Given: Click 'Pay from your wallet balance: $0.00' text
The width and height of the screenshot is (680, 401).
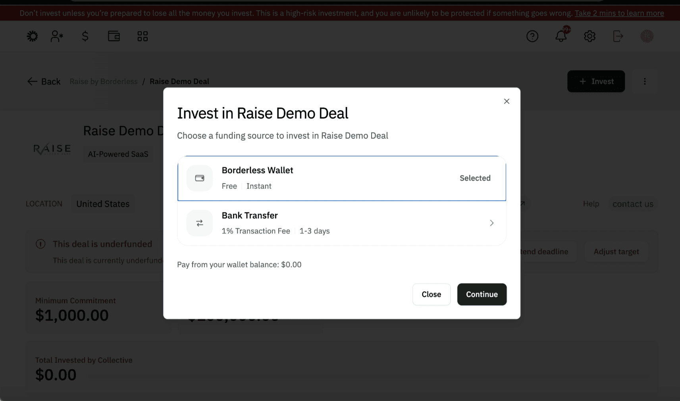Looking at the screenshot, I should [239, 265].
